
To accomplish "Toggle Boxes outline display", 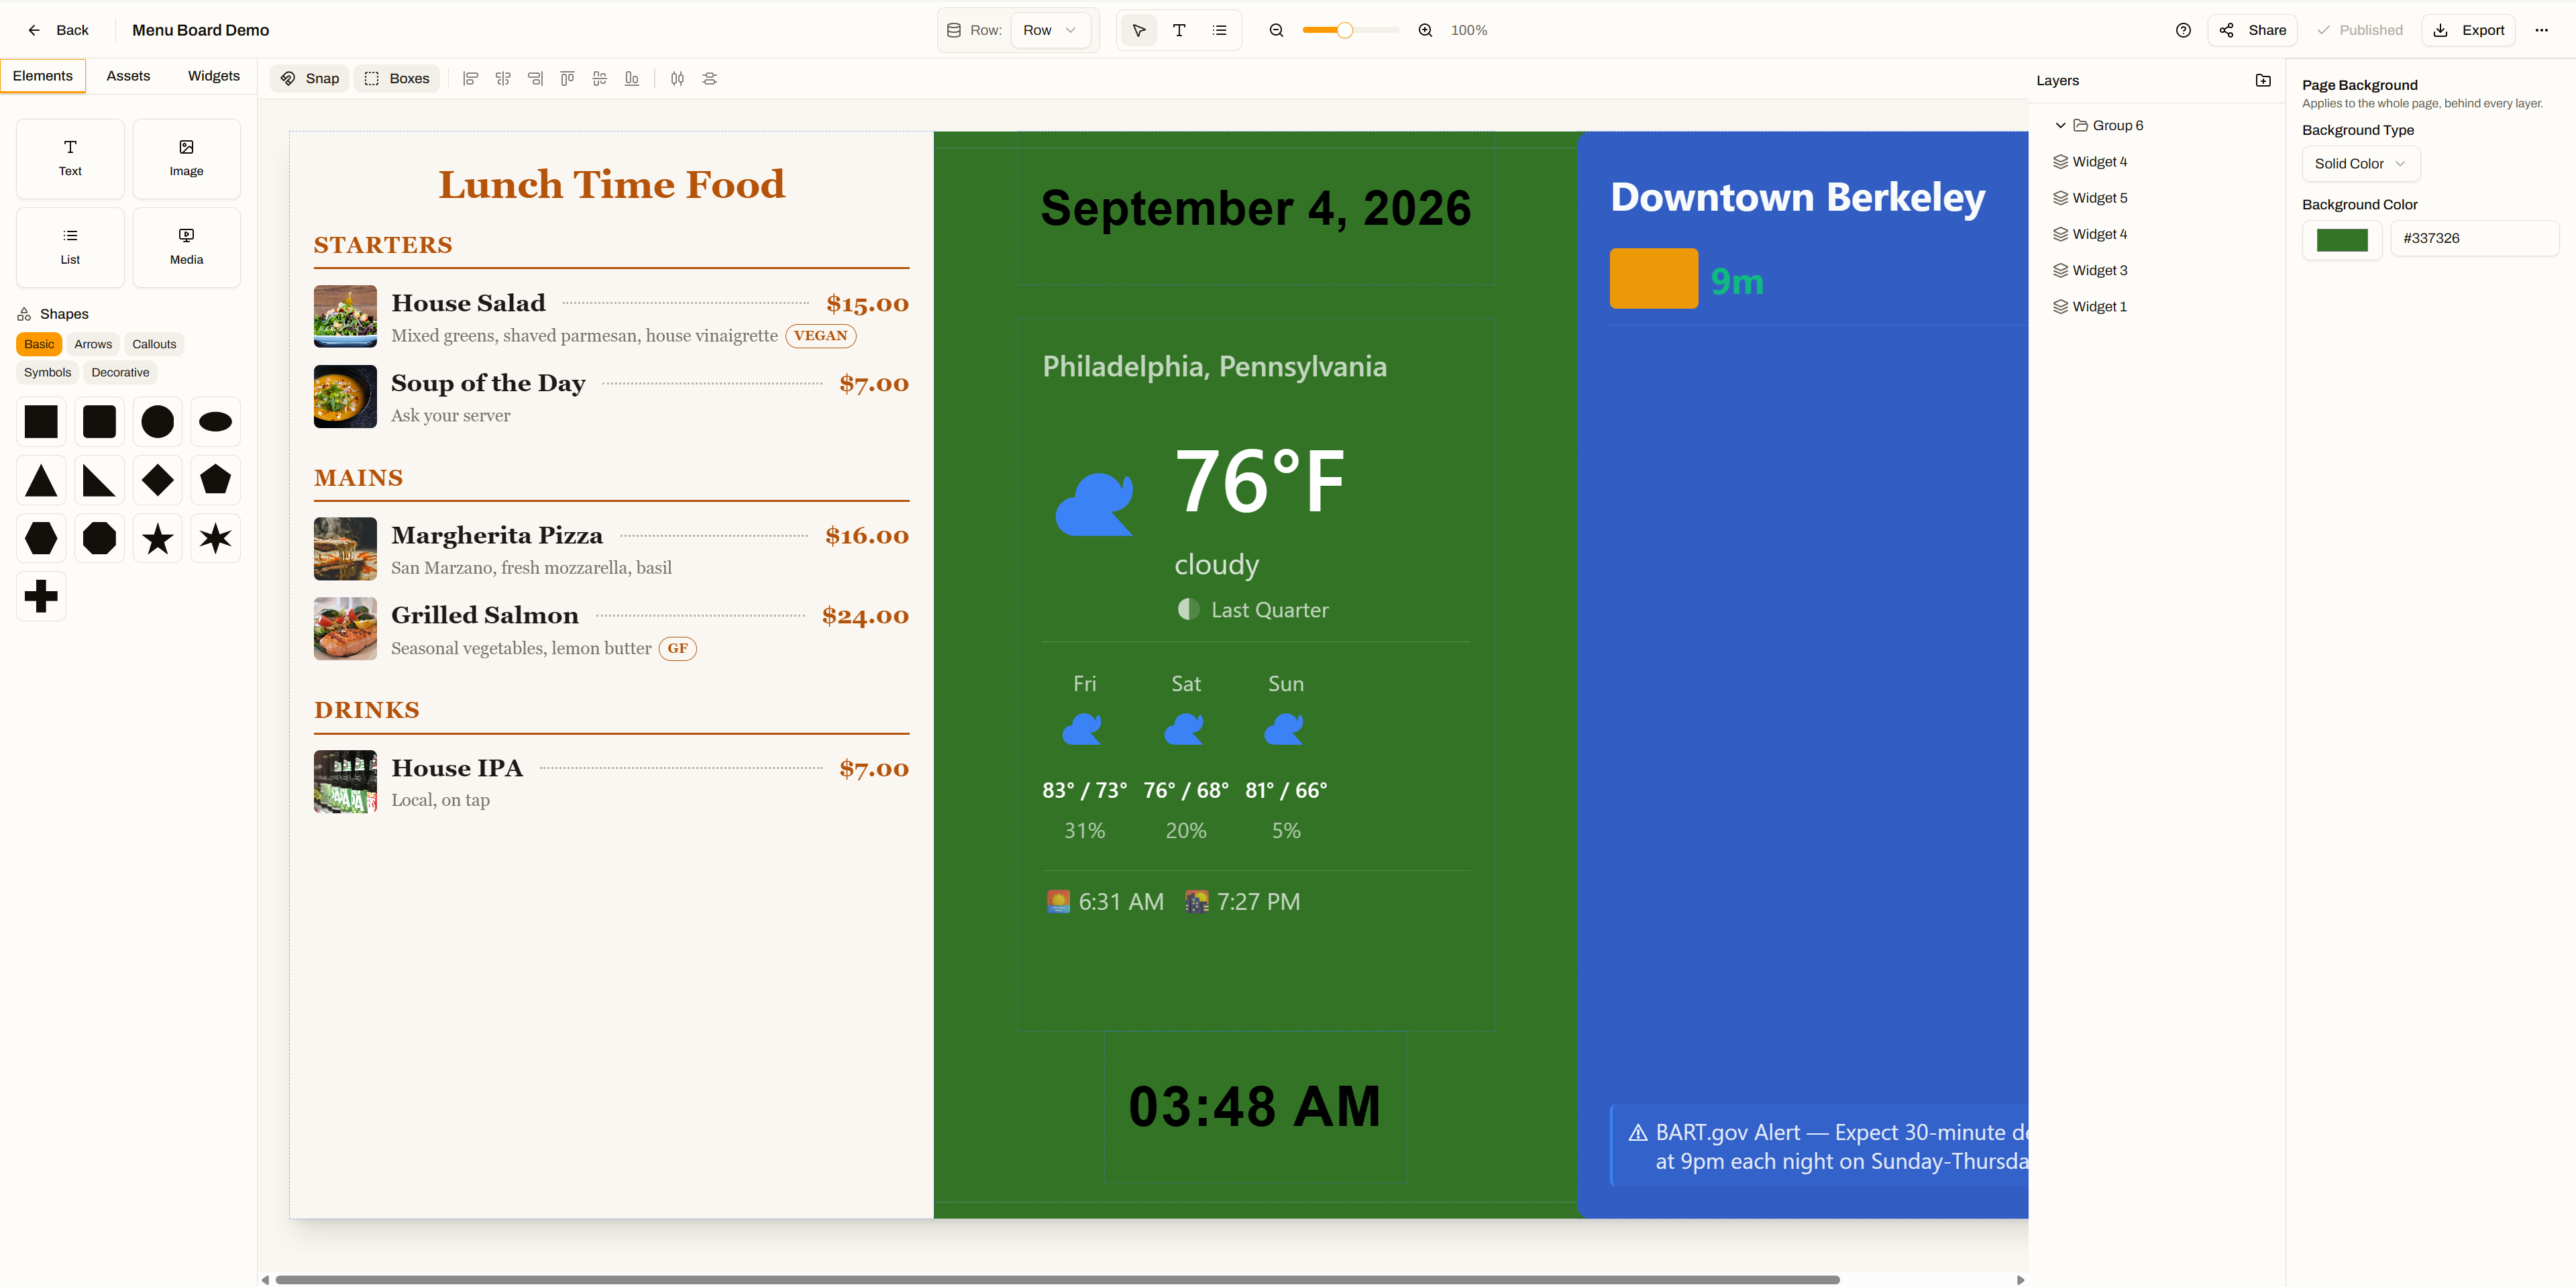I will pyautogui.click(x=397, y=79).
